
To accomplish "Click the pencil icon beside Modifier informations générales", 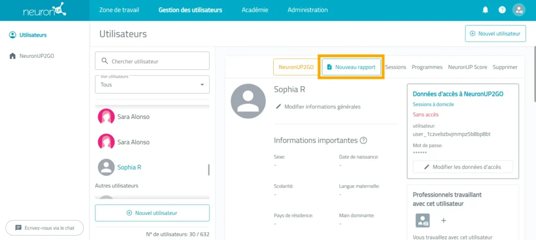I will [x=278, y=107].
